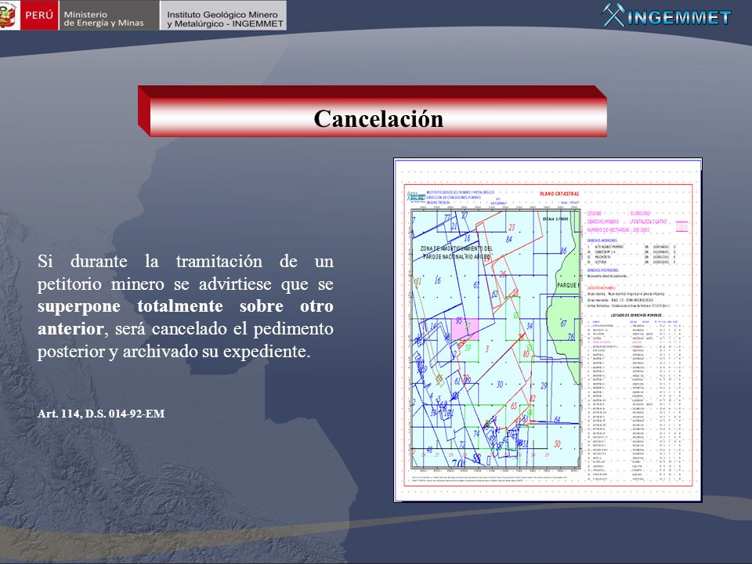Select the bold phrase 'superpone totalmente sobre otro'
The image size is (752, 564).
click(185, 306)
